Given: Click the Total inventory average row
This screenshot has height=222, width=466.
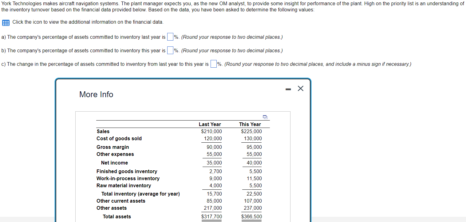Looking at the screenshot, I should click(140, 194).
